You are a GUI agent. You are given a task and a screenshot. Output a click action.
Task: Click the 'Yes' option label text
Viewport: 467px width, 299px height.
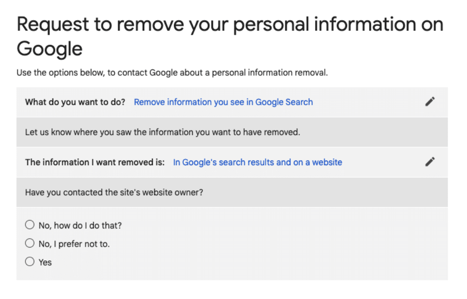[45, 262]
